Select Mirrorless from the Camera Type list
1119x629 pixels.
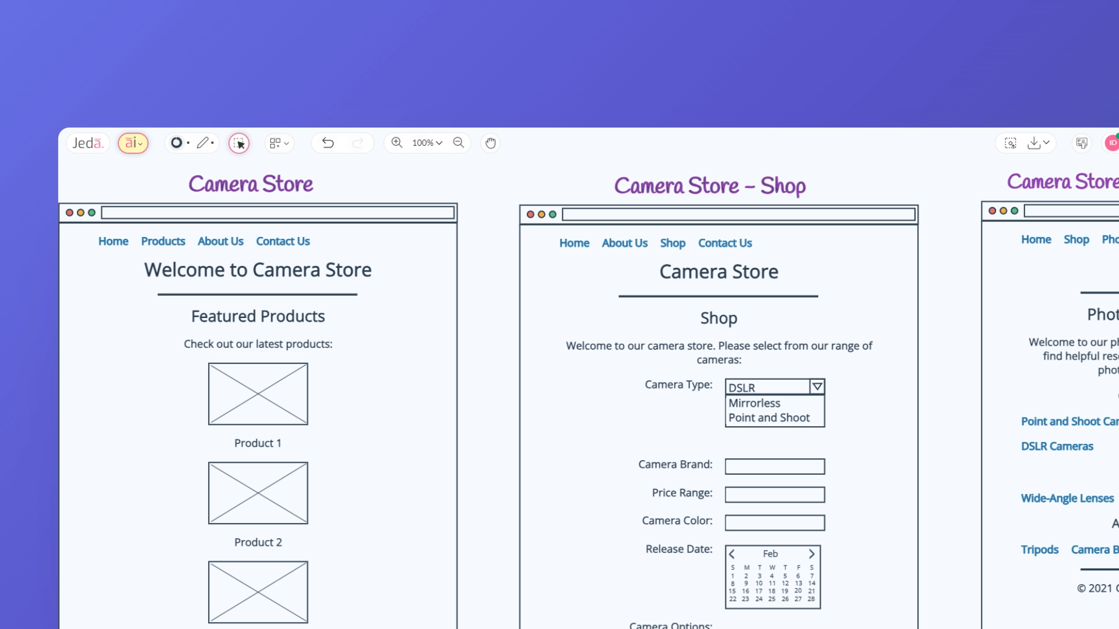754,402
